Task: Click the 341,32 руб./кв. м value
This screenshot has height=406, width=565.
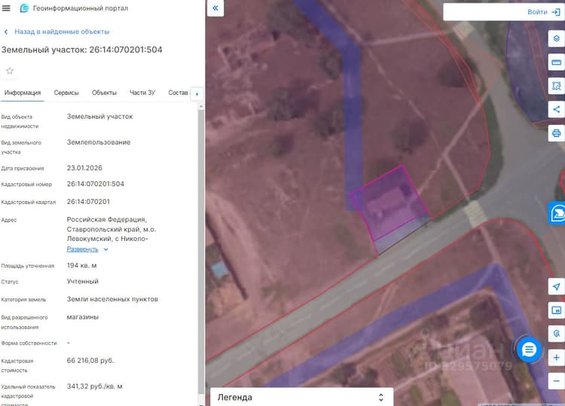Action: [94, 386]
